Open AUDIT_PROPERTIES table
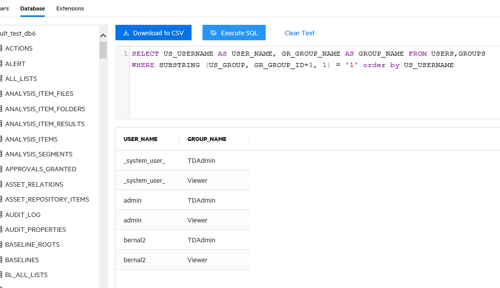500x288 pixels. pyautogui.click(x=35, y=229)
